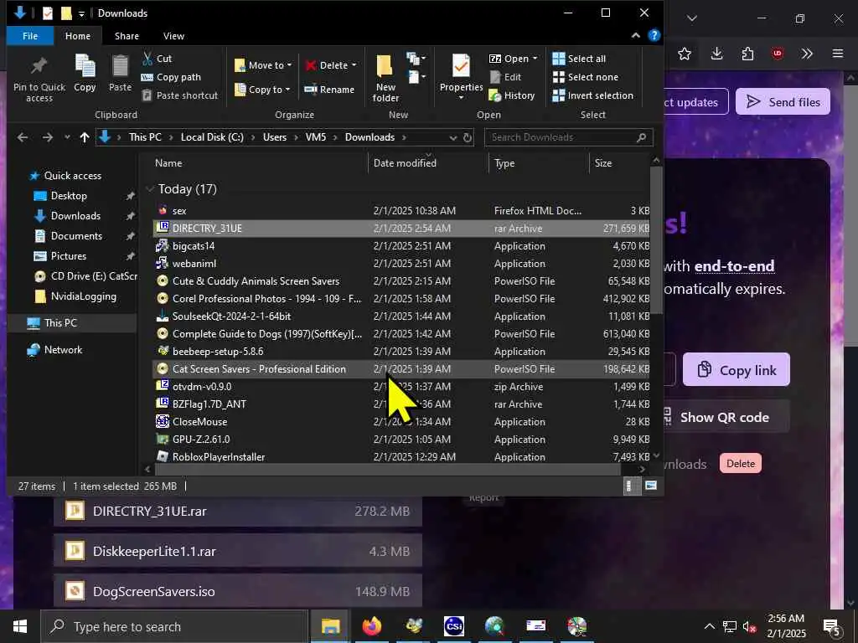Create a New folder via ribbon
The width and height of the screenshot is (858, 643).
[x=385, y=78]
